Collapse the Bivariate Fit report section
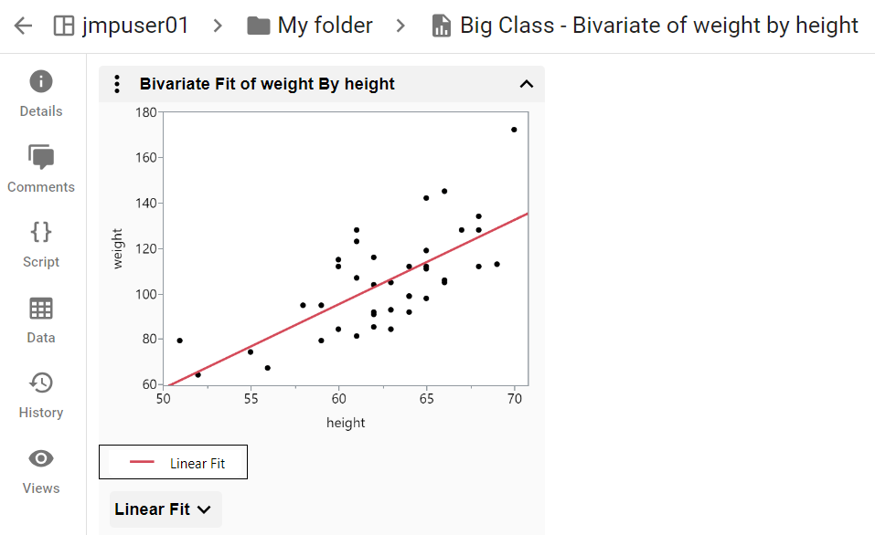This screenshot has height=535, width=875. [526, 84]
